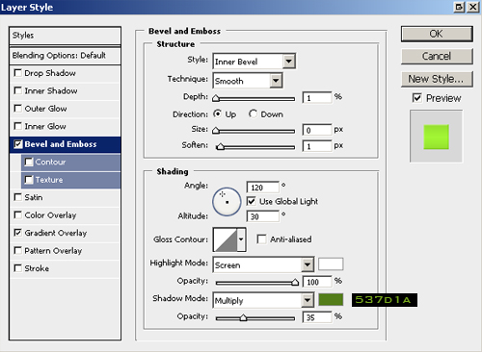Click the Shadow Opacity value field
The height and width of the screenshot is (352, 482).
(317, 317)
